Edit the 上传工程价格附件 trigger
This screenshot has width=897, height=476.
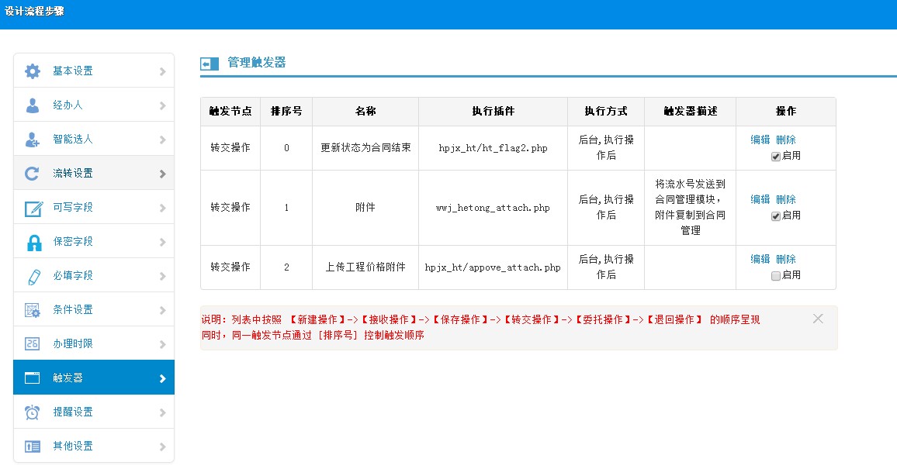click(x=760, y=259)
